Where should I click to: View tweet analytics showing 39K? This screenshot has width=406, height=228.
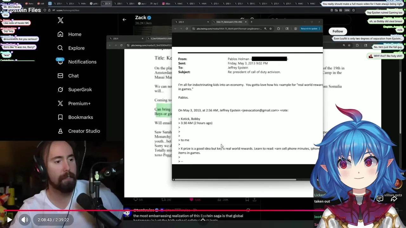pyautogui.click(x=222, y=199)
